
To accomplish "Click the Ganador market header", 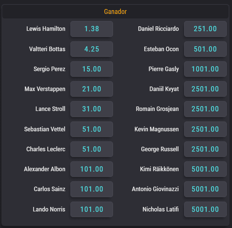I will tap(115, 12).
